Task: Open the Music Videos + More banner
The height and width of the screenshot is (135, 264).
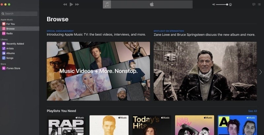Action: 98,71
